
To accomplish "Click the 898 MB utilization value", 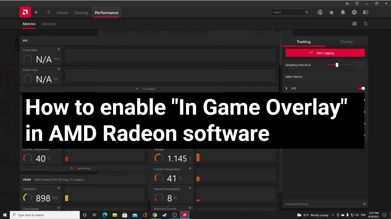I will [43, 198].
